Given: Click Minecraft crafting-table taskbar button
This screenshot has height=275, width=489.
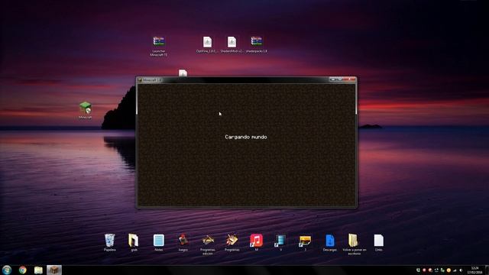Looking at the screenshot, I should pyautogui.click(x=54, y=270).
